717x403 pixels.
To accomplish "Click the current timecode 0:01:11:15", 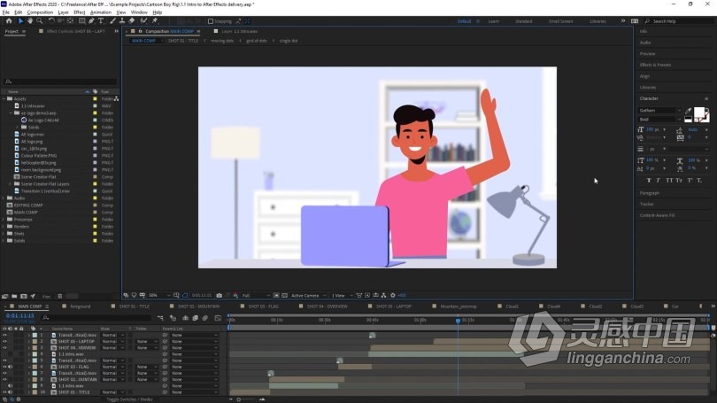I will coord(20,316).
